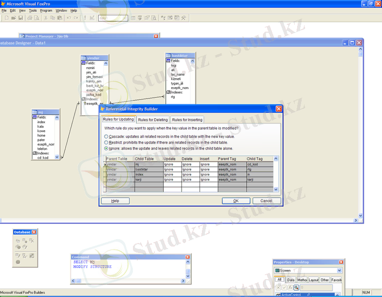Image resolution: width=382 pixels, height=297 pixels.
Task: Select the Ignore update rule option
Action: pyautogui.click(x=106, y=148)
